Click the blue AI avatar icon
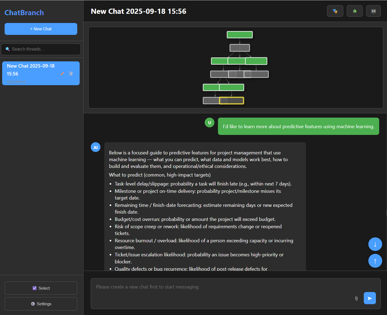This screenshot has width=387, height=315. pos(96,147)
